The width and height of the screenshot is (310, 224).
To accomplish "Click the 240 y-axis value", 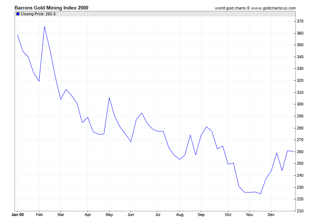I will click(x=300, y=175).
